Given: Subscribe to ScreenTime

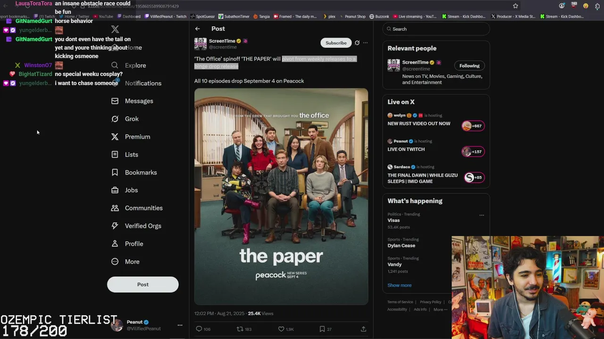Looking at the screenshot, I should pos(336,43).
